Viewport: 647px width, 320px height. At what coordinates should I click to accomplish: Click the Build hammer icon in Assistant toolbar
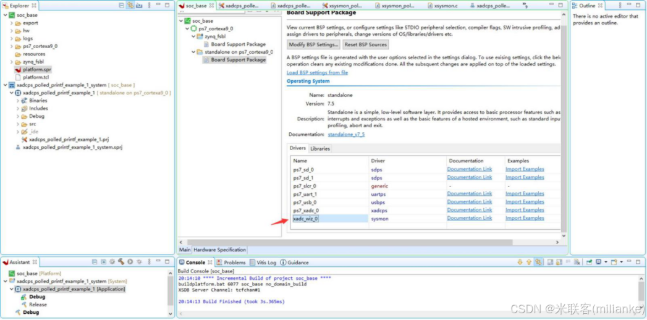tap(121, 262)
